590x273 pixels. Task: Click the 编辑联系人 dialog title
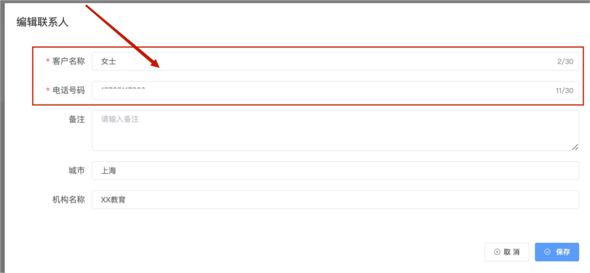click(x=42, y=22)
